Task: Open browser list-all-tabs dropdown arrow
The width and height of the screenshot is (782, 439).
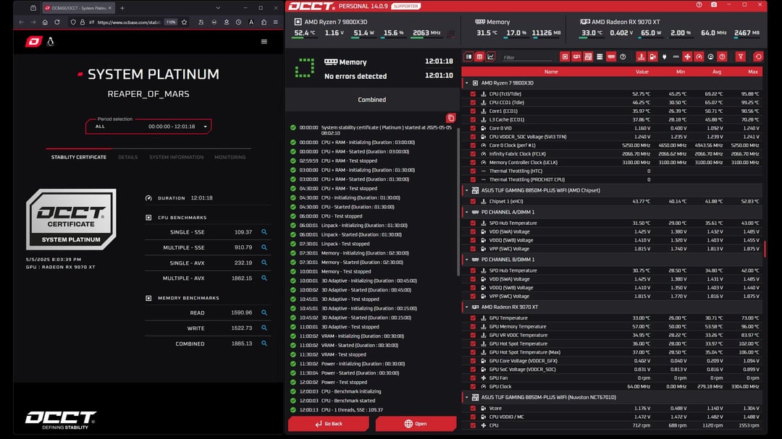Action: pyautogui.click(x=218, y=7)
